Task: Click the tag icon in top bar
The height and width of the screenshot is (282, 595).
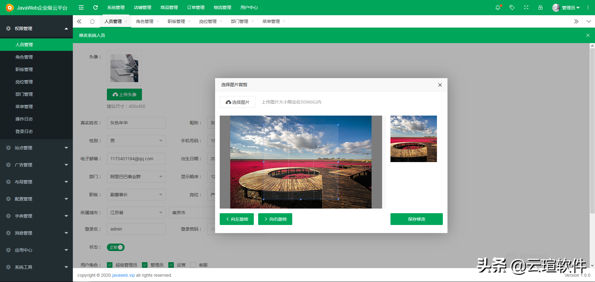Action: (512, 7)
